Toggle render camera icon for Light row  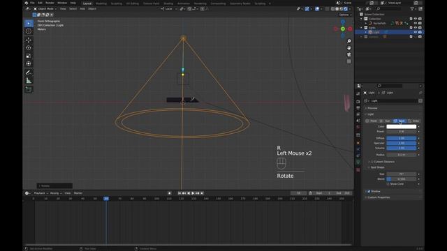pyautogui.click(x=420, y=32)
